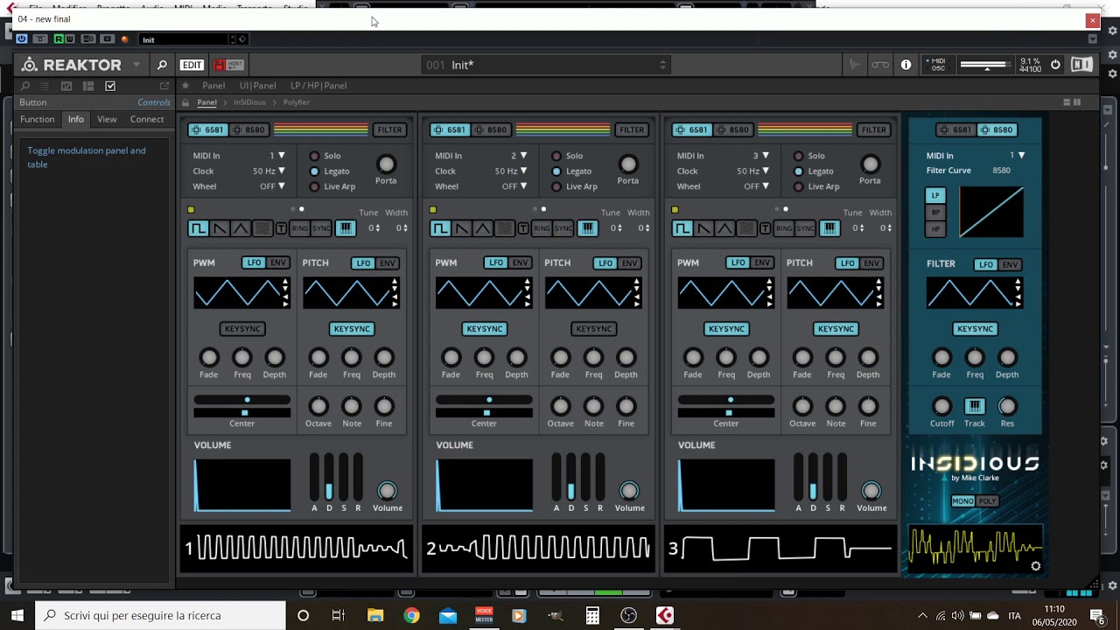The height and width of the screenshot is (630, 1120).
Task: Click the T test button in voice 3
Action: [x=765, y=228]
